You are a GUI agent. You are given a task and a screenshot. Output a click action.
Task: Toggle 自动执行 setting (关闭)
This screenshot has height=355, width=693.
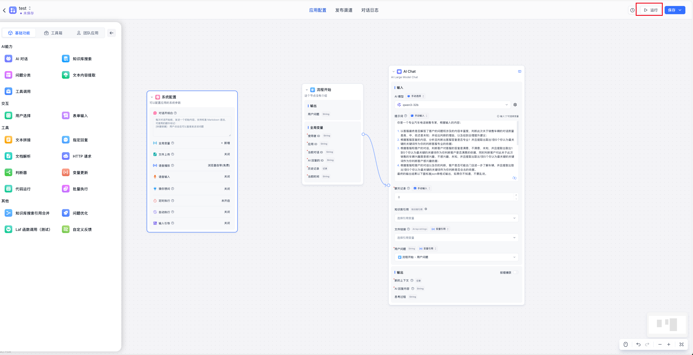227,212
